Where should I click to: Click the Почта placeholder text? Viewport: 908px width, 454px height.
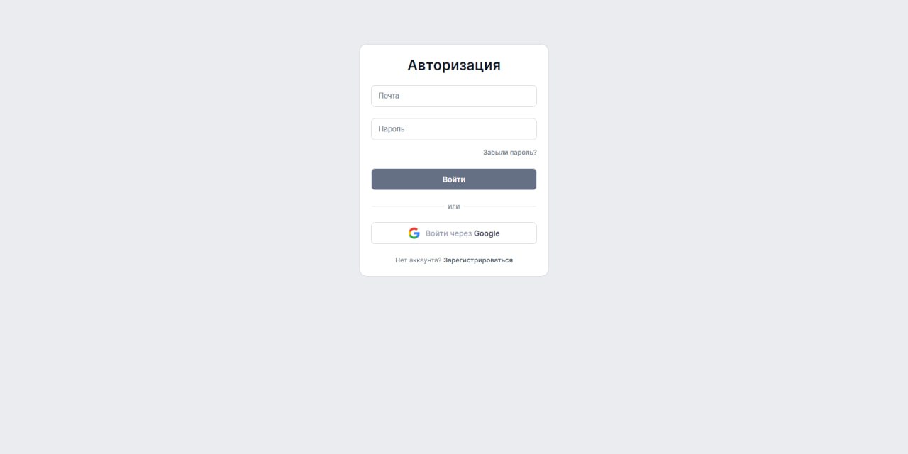pyautogui.click(x=389, y=96)
